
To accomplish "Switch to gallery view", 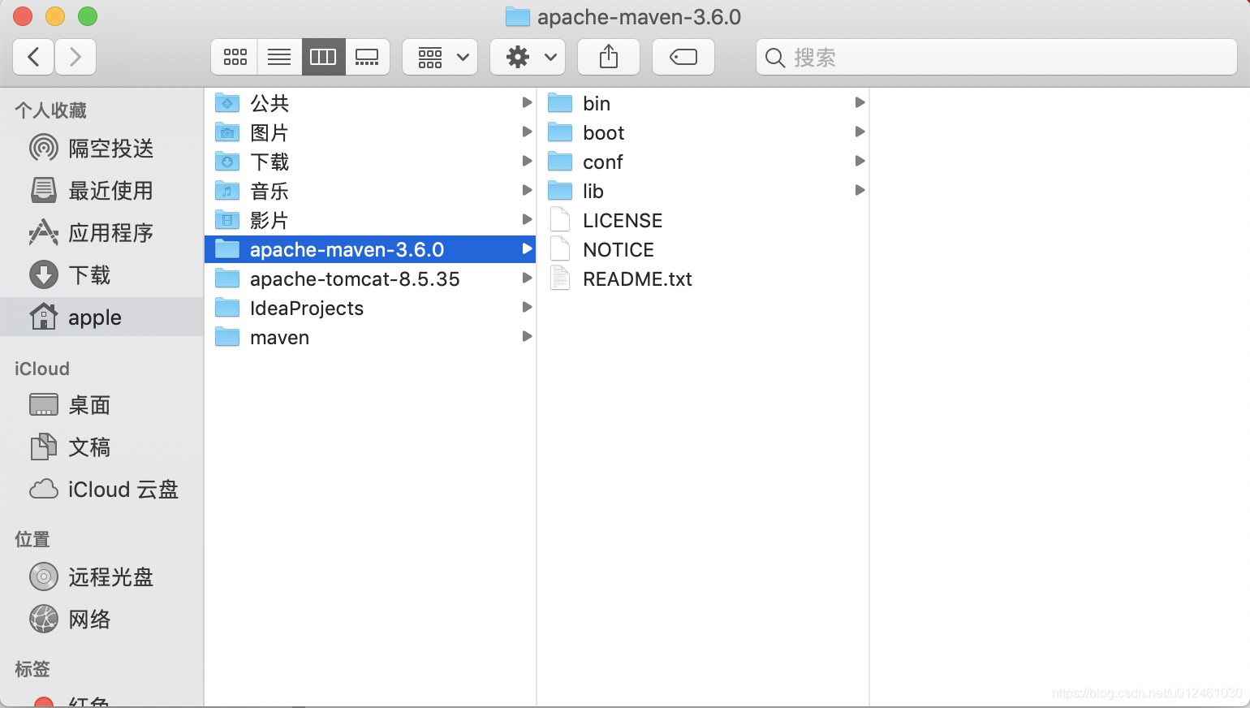I will 367,57.
